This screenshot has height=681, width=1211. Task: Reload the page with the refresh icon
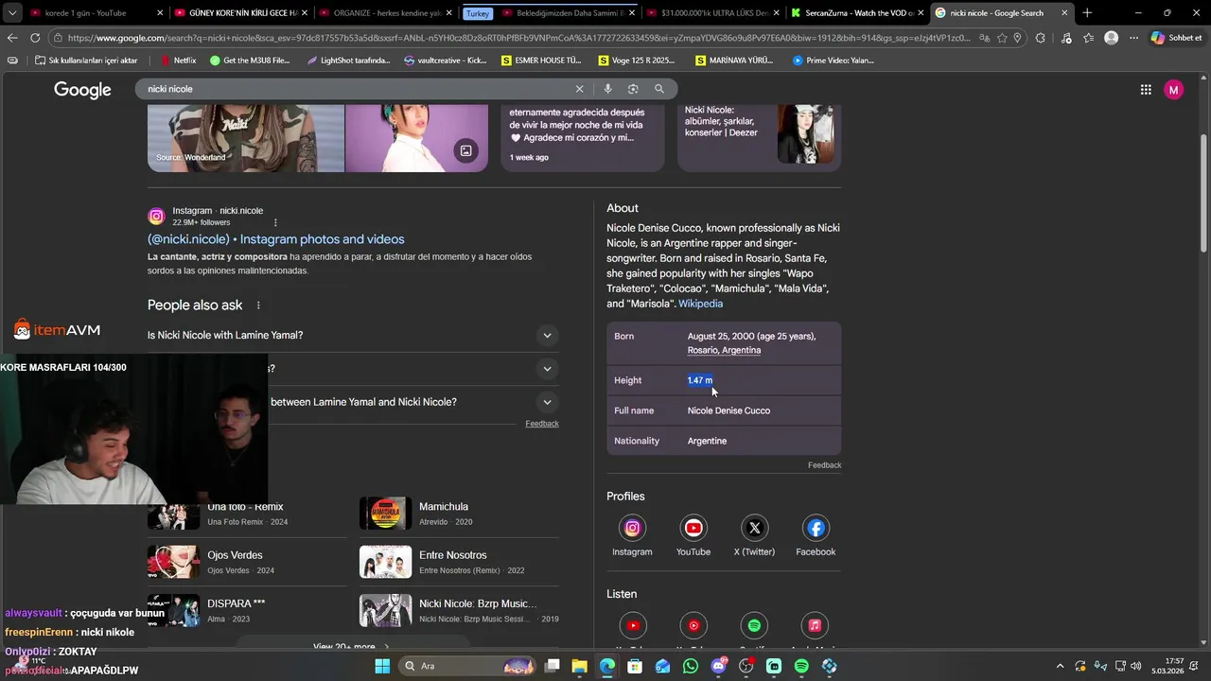coord(35,38)
